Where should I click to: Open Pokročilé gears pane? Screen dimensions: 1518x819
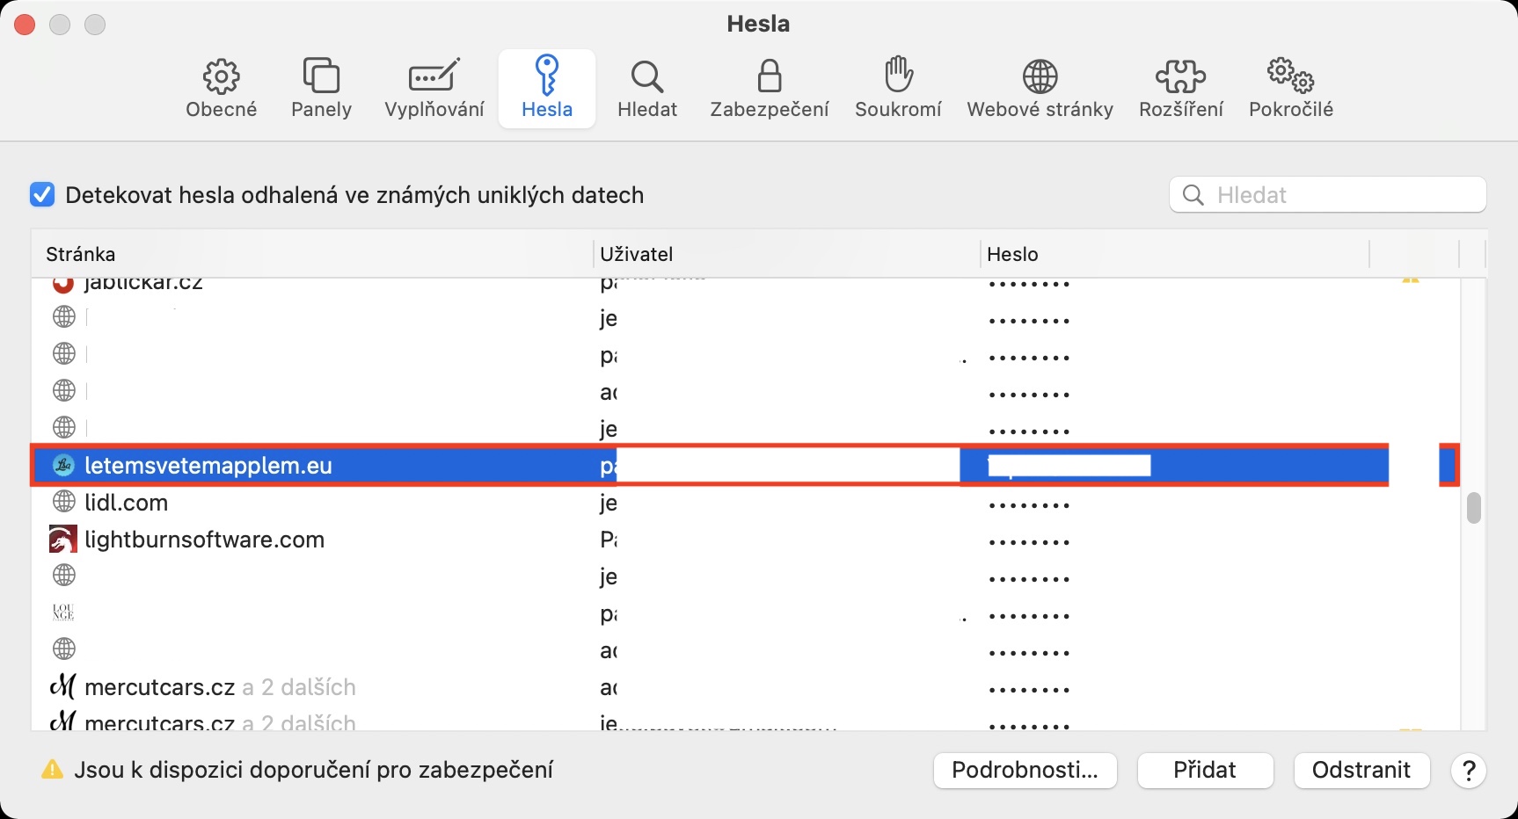1291,89
